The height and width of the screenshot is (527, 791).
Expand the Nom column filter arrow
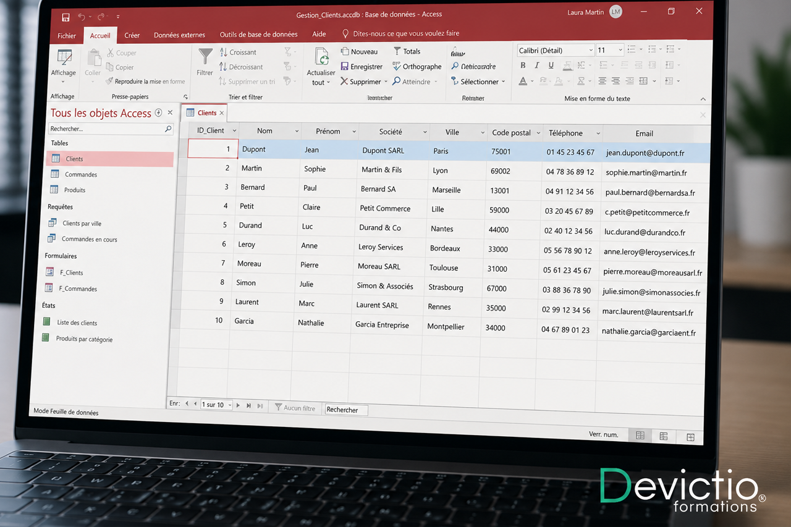coord(297,132)
